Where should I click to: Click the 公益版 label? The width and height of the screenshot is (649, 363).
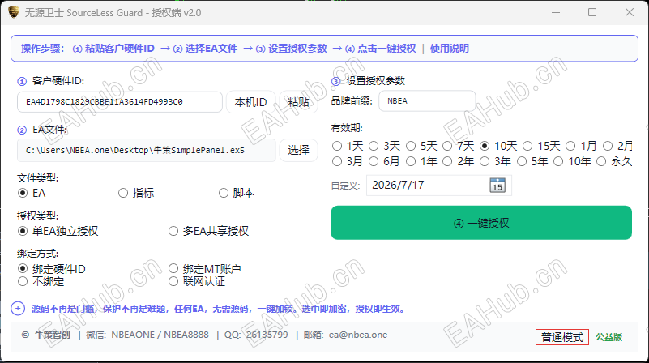click(x=608, y=337)
